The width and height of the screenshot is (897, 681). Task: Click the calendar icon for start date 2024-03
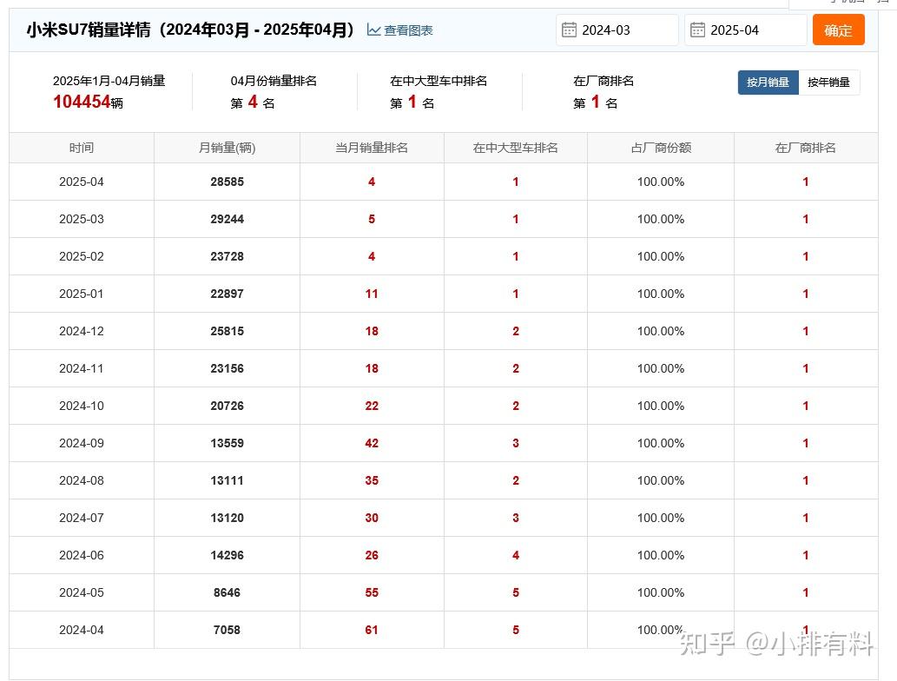[569, 30]
